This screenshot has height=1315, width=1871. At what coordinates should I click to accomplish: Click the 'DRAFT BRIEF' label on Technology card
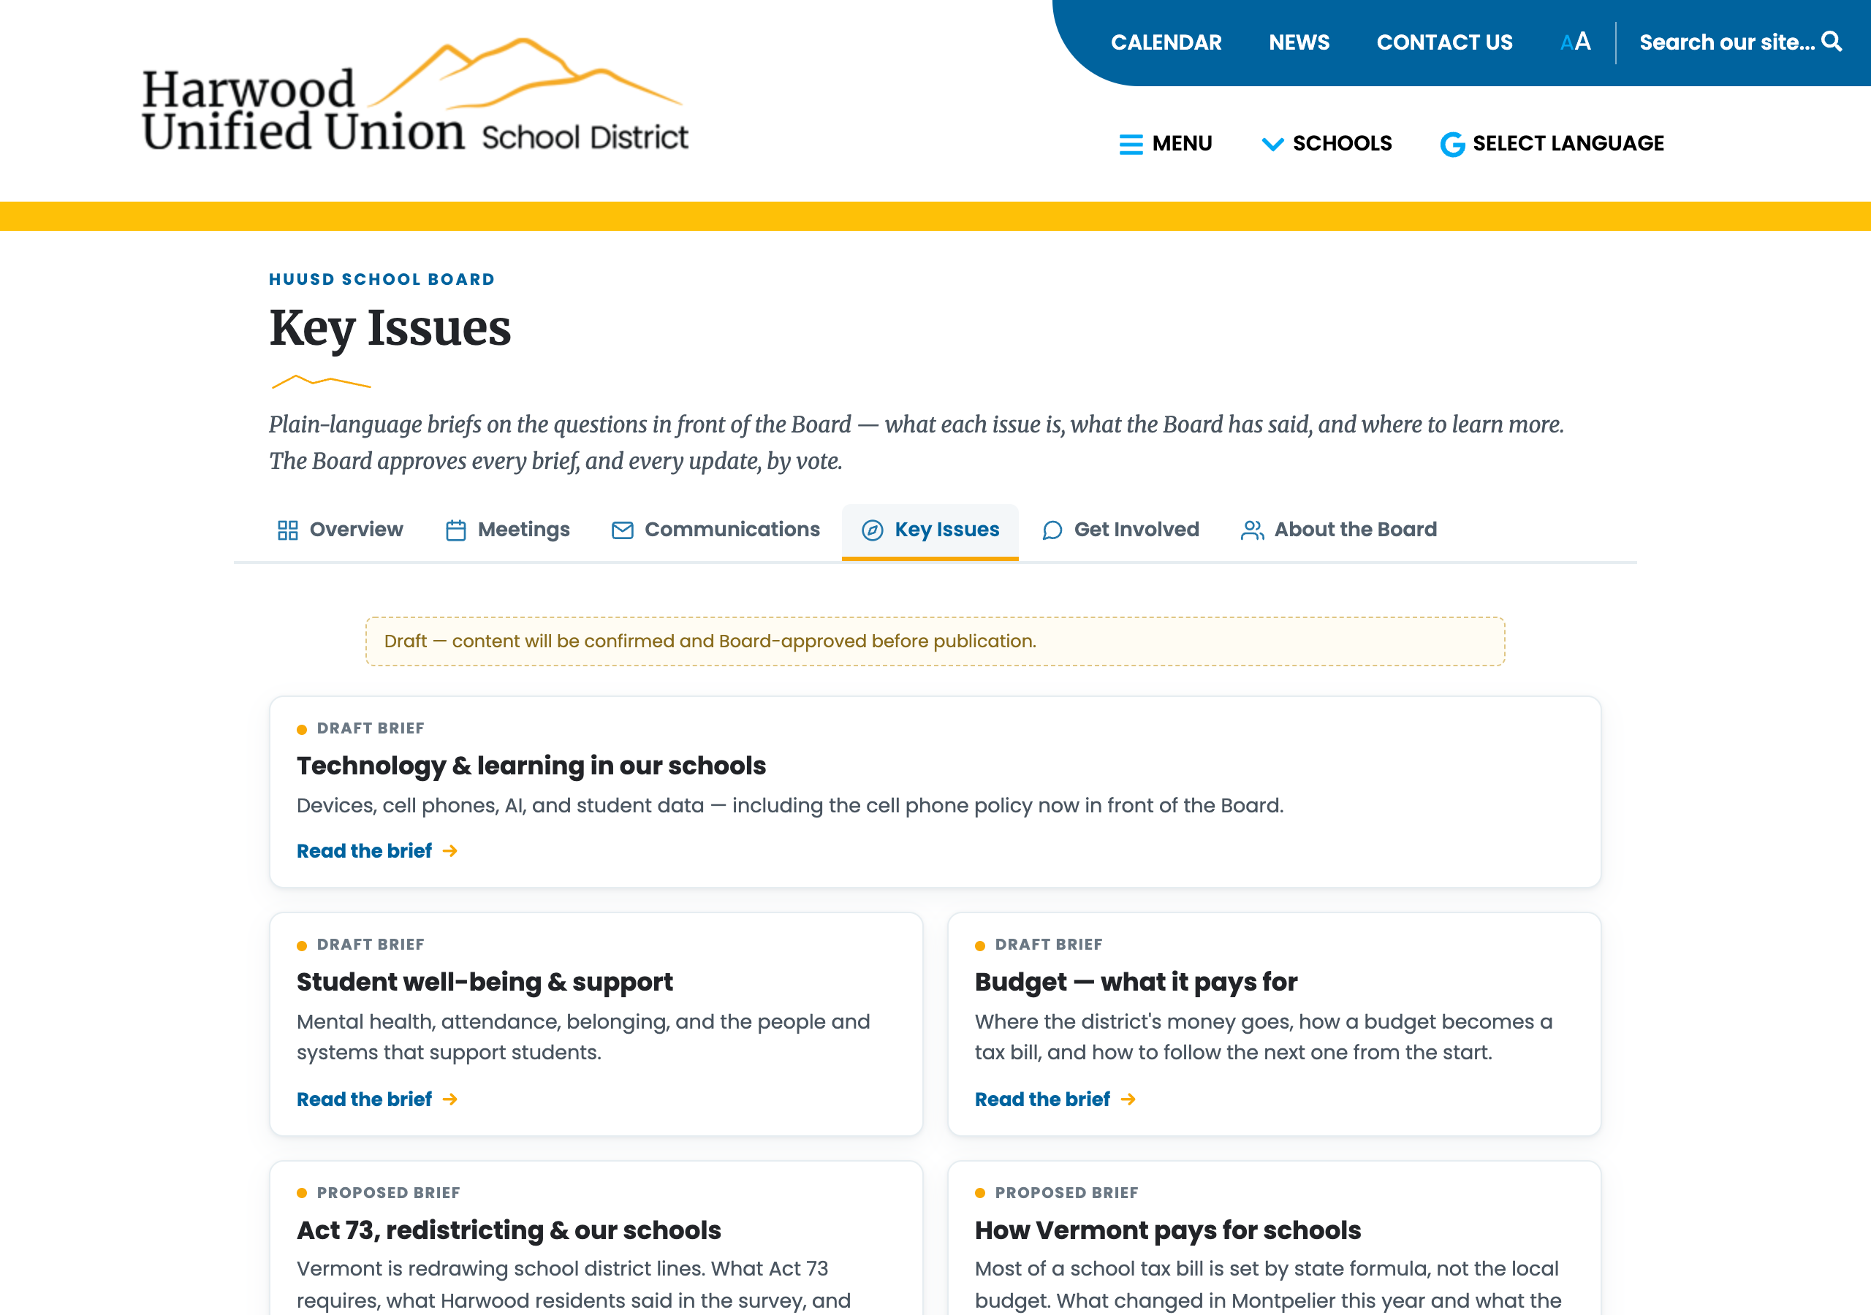tap(370, 728)
